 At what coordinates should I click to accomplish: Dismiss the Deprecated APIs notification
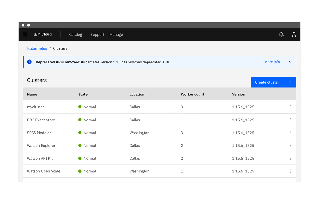290,62
